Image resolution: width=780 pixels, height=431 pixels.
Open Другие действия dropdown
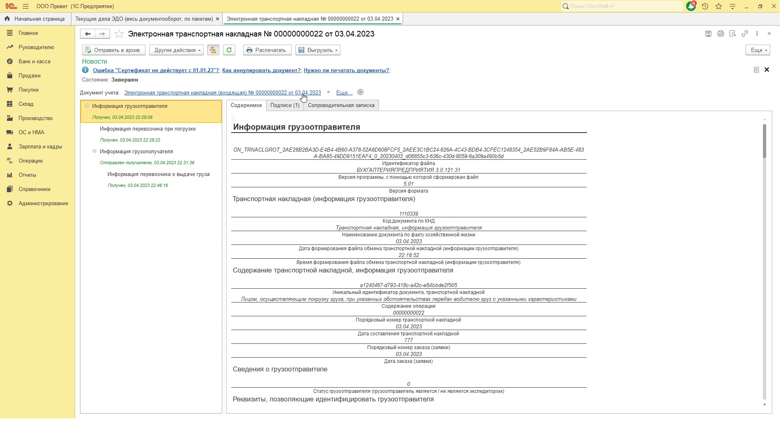click(176, 50)
